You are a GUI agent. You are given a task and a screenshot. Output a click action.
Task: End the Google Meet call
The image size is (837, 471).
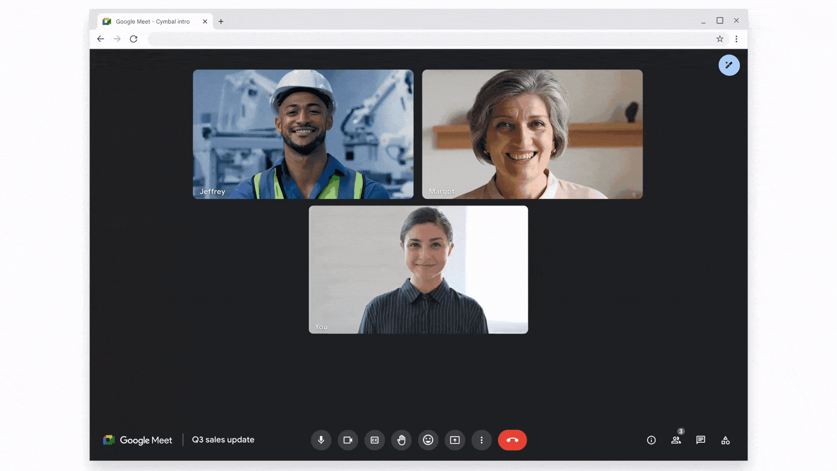tap(512, 439)
